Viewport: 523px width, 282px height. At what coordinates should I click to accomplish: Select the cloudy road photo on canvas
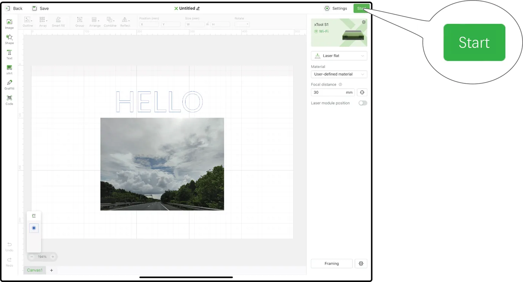tap(162, 164)
